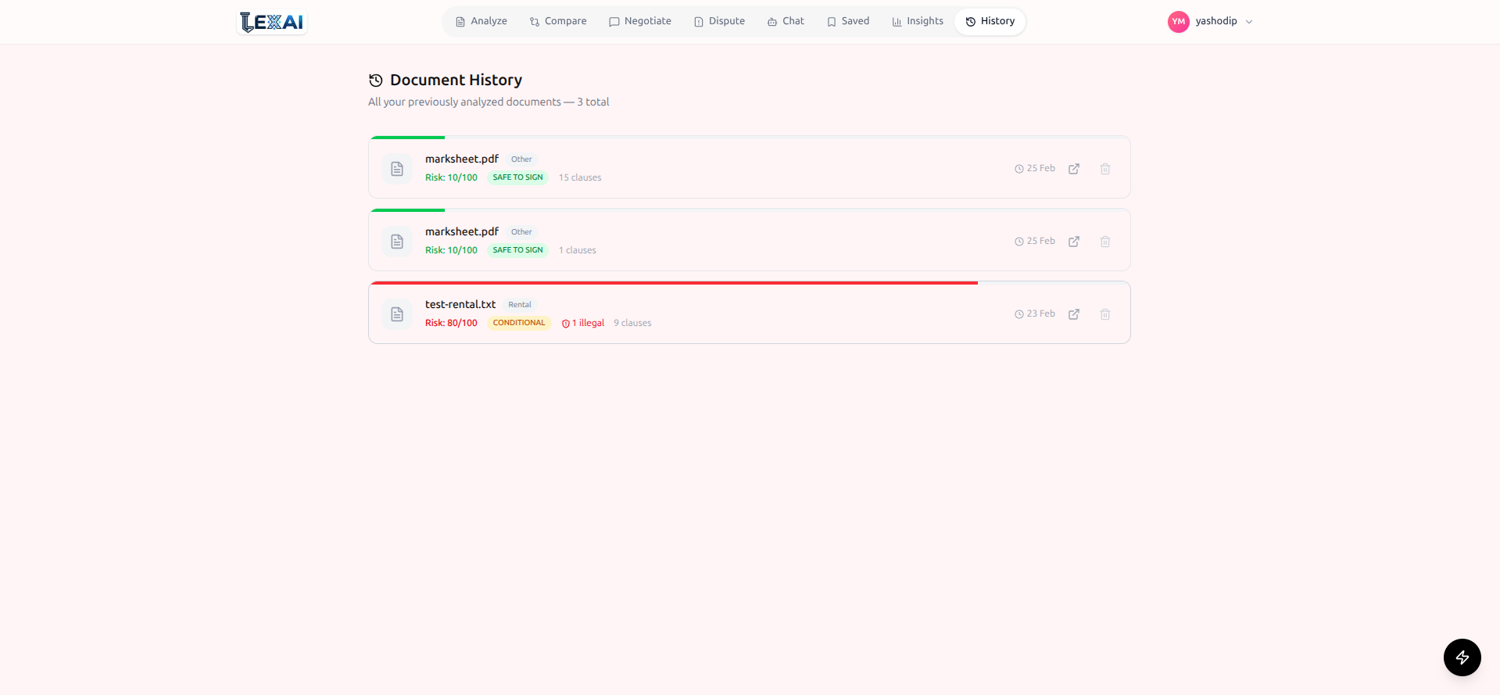Image resolution: width=1500 pixels, height=695 pixels.
Task: Switch to the Compare tab
Action: coord(558,21)
